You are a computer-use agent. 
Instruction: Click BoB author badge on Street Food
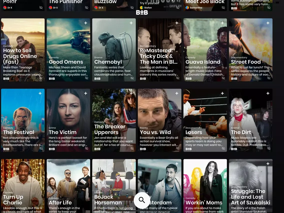234,78
